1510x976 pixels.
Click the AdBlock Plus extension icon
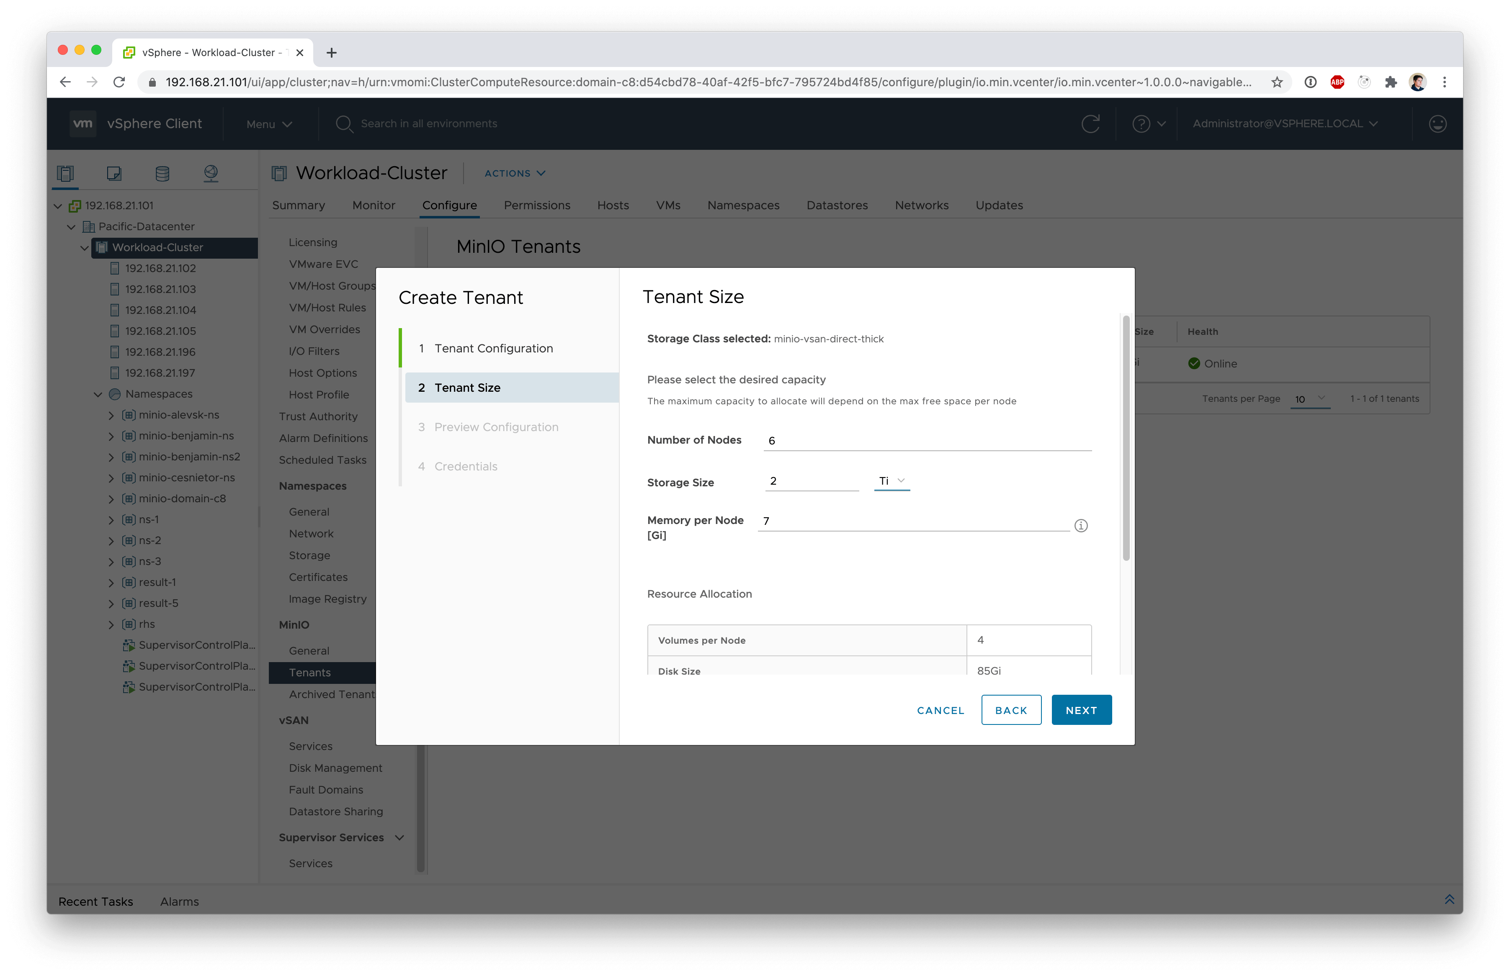click(1337, 82)
